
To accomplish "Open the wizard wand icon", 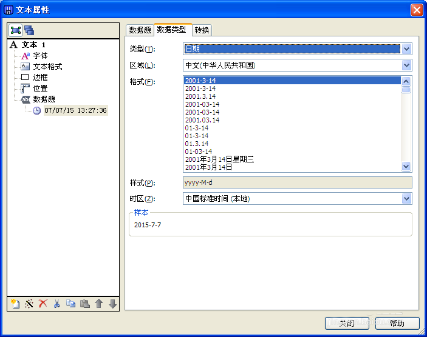I will 29,303.
